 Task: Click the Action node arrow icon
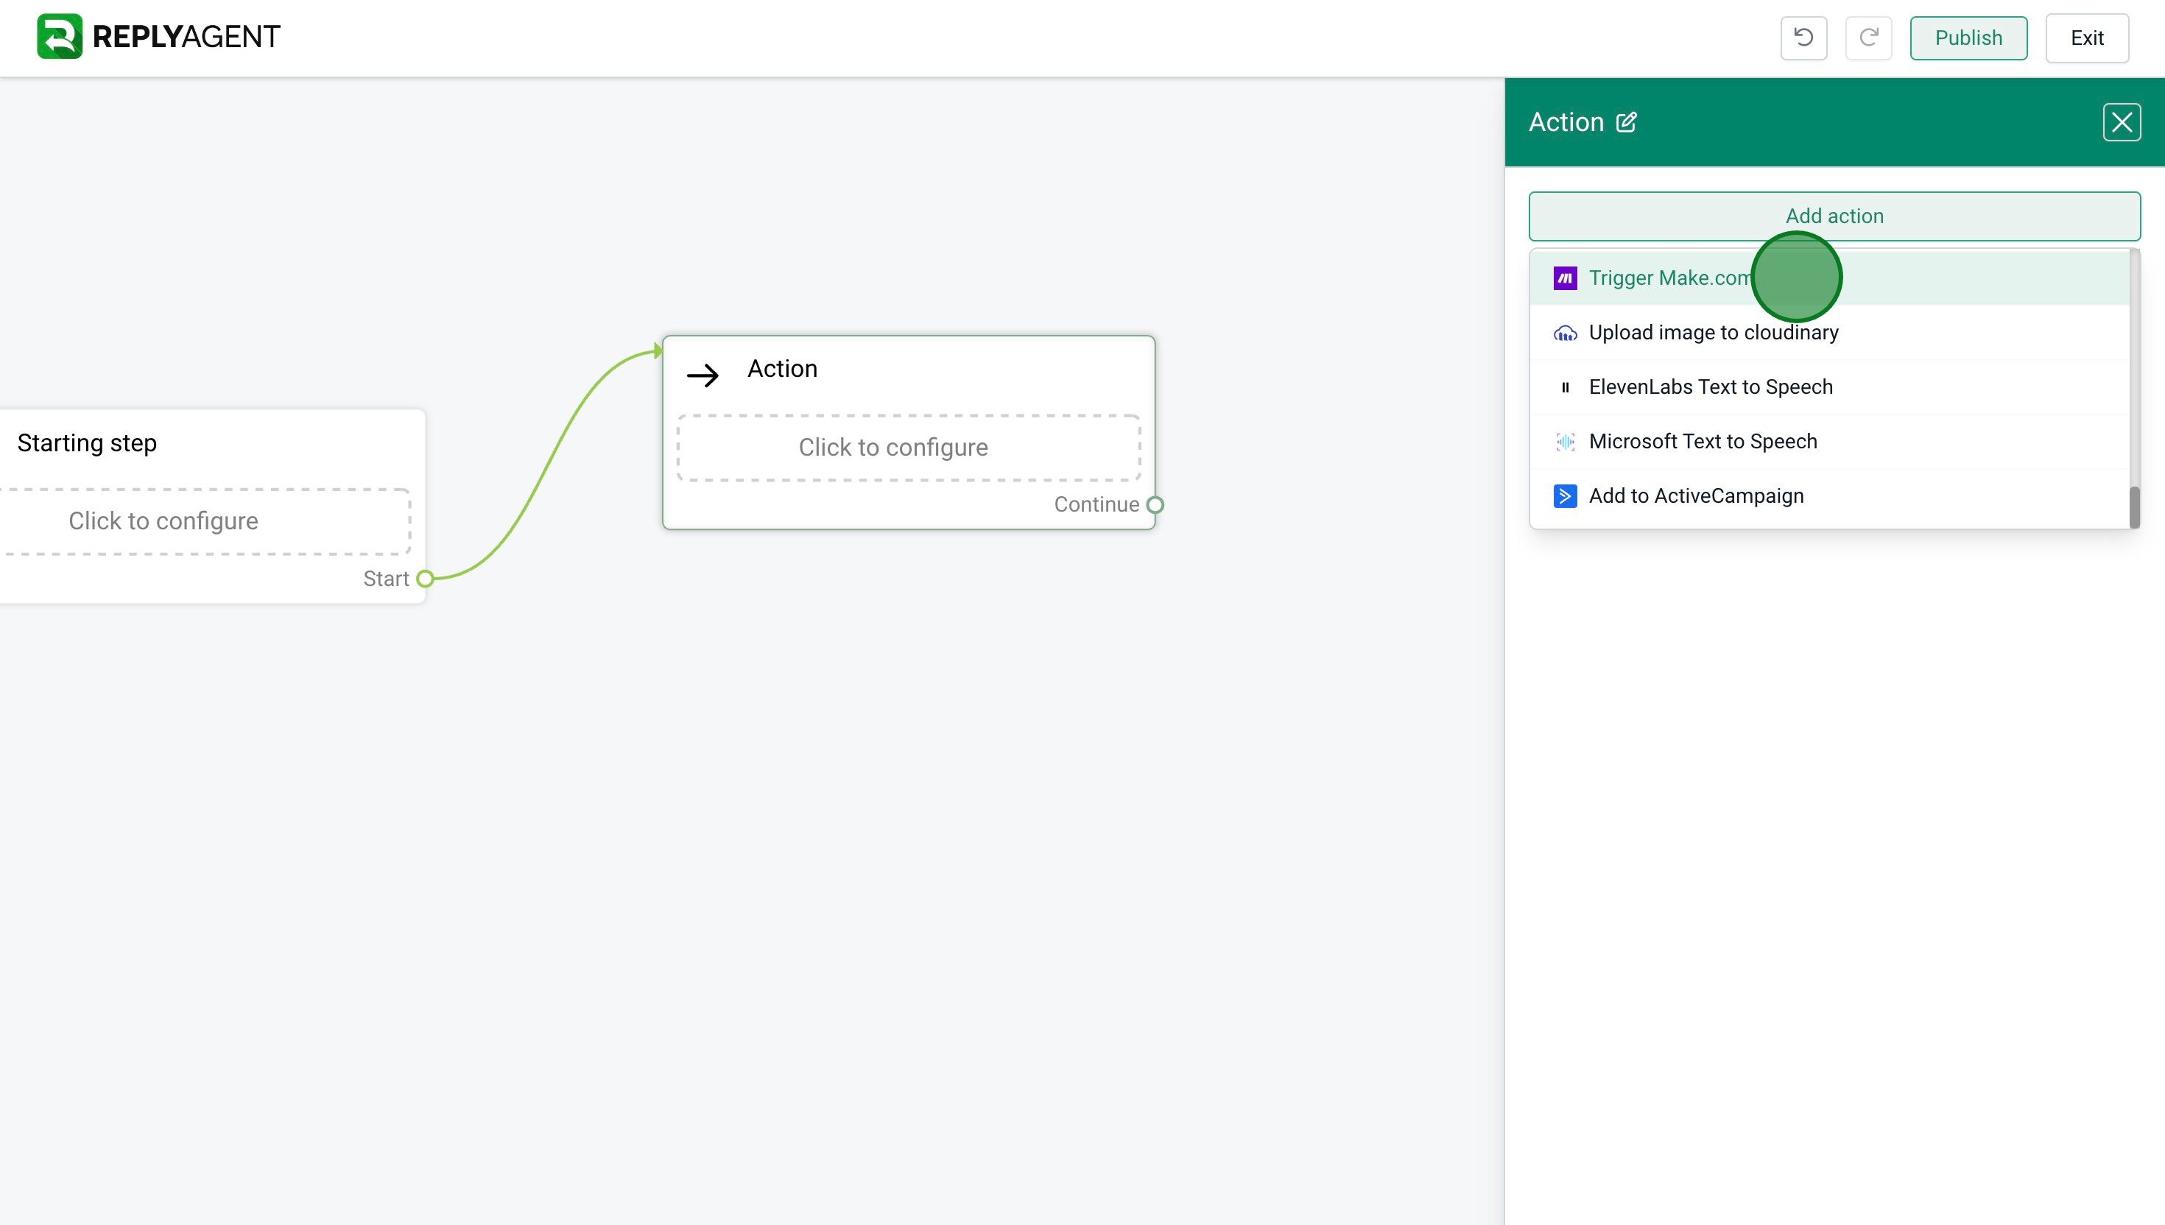(x=703, y=375)
